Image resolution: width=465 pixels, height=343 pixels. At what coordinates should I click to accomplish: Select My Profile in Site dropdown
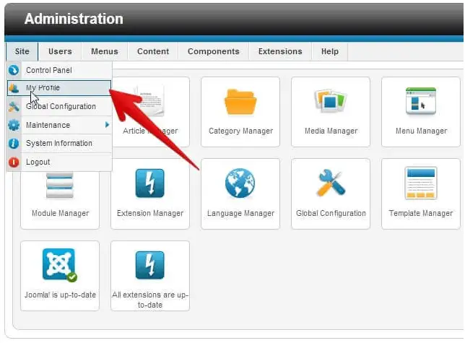pyautogui.click(x=59, y=88)
